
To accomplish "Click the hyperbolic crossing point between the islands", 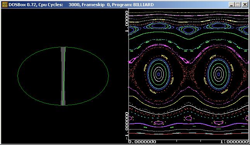I will (188, 62).
